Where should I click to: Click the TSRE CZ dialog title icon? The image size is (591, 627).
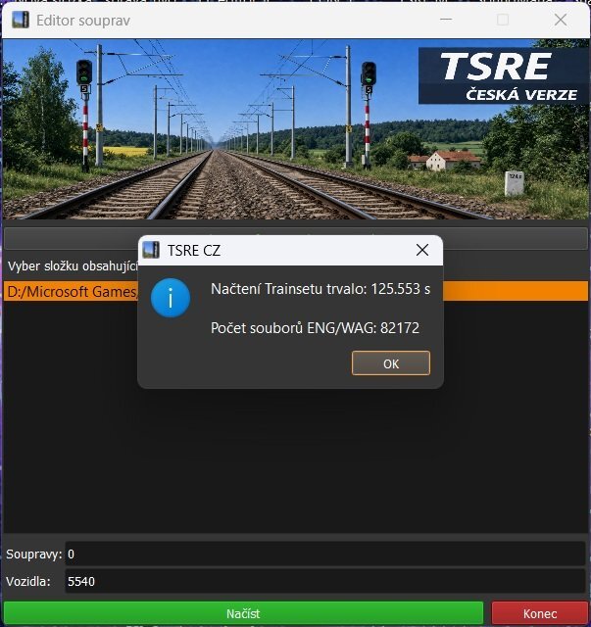pyautogui.click(x=151, y=250)
